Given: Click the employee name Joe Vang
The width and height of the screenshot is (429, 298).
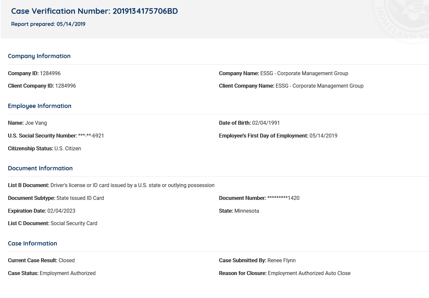Looking at the screenshot, I should click(x=36, y=123).
